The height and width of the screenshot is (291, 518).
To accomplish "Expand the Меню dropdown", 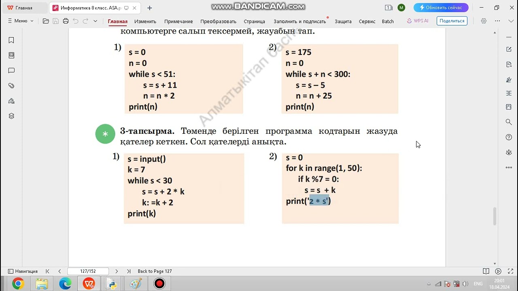I will tap(21, 21).
